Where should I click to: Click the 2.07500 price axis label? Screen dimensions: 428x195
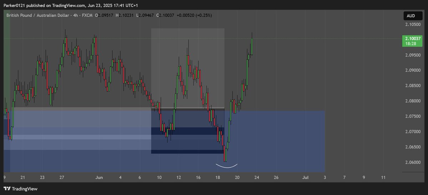[412, 116]
